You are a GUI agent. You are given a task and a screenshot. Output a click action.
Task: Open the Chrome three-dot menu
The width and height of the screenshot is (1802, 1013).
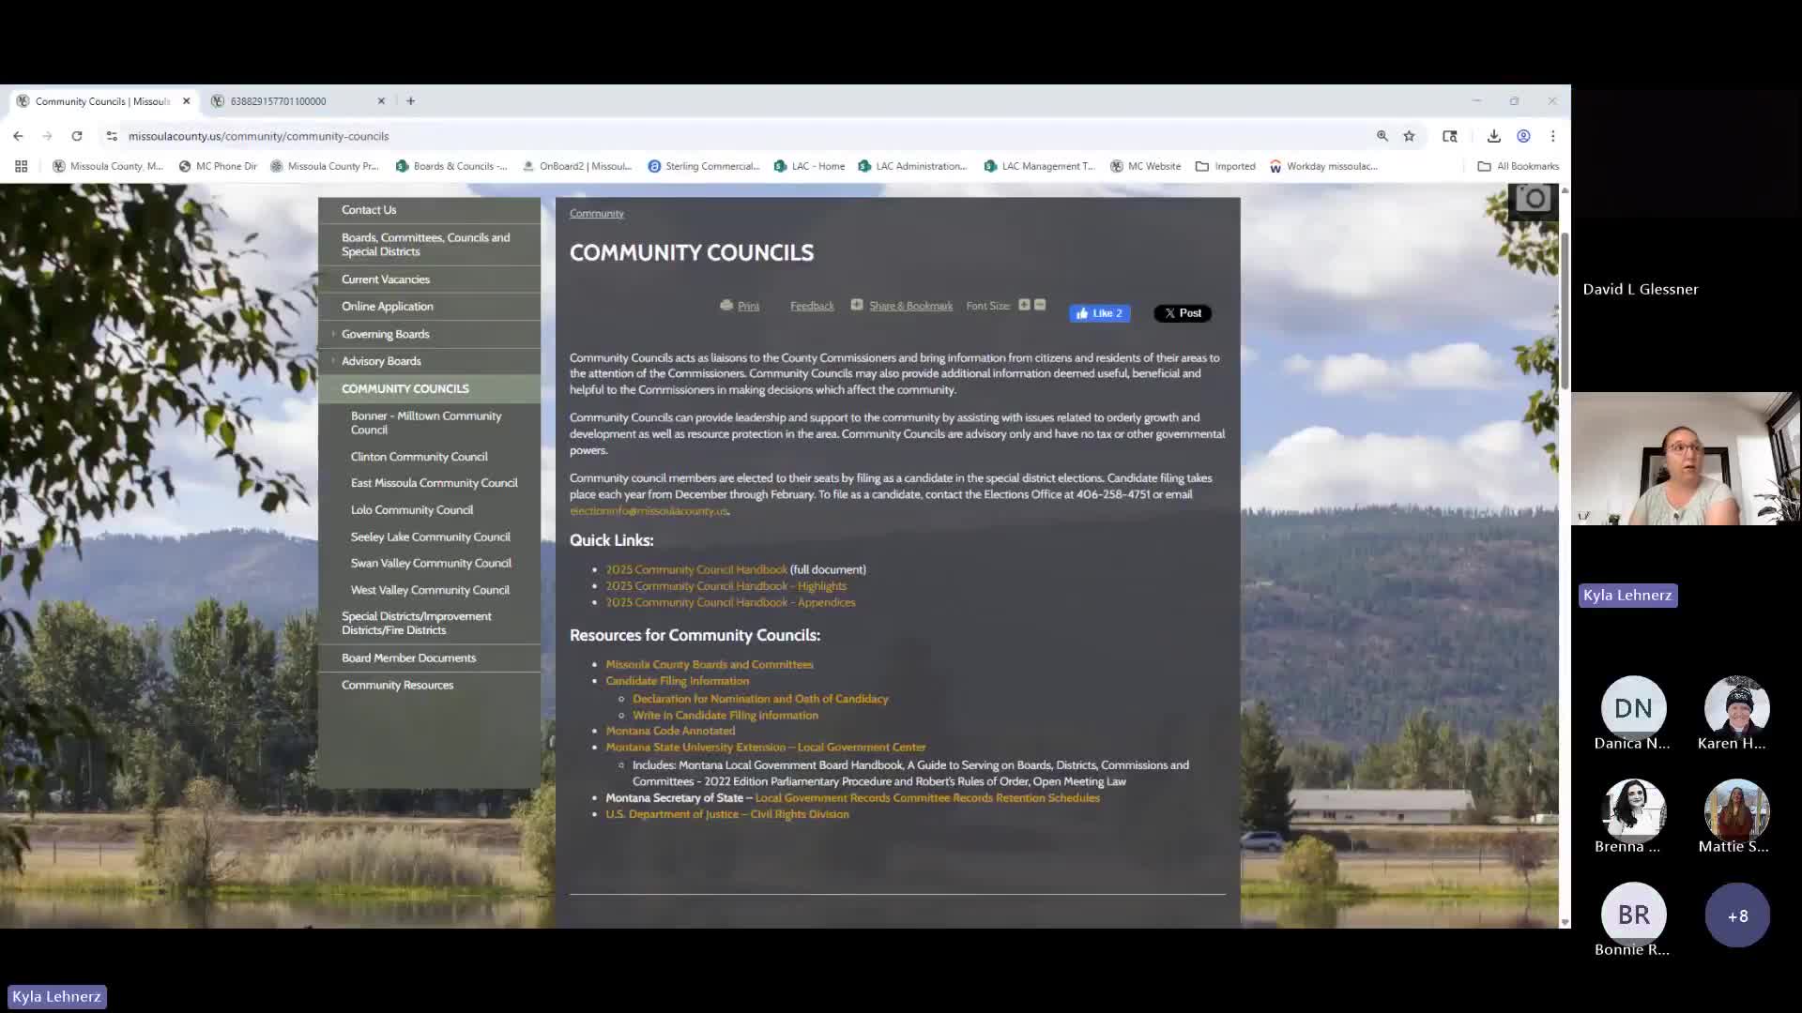click(1552, 136)
